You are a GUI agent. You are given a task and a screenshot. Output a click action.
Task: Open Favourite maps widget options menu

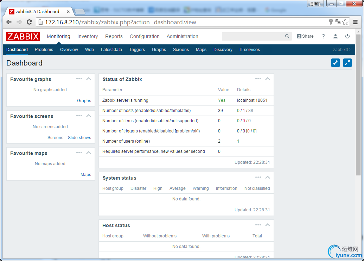coord(79,153)
